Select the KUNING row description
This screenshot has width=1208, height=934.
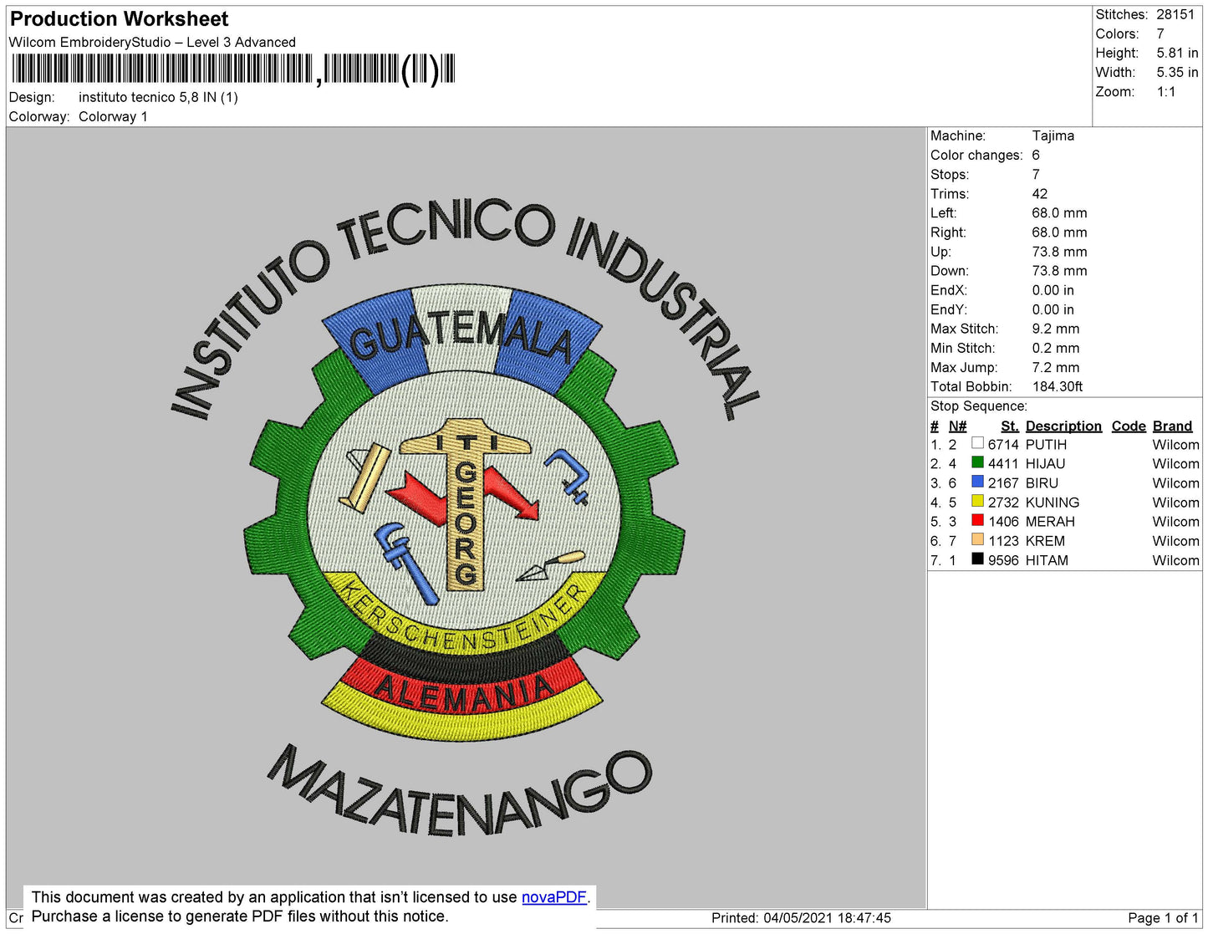(x=1053, y=502)
